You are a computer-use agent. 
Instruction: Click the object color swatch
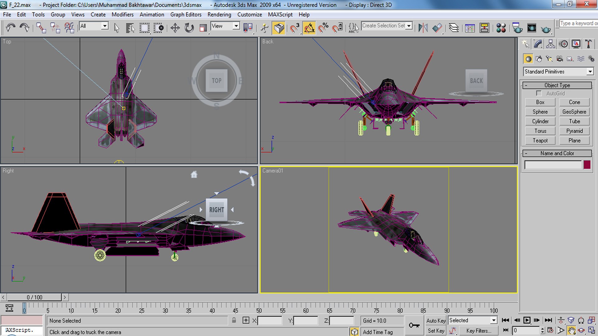[587, 165]
